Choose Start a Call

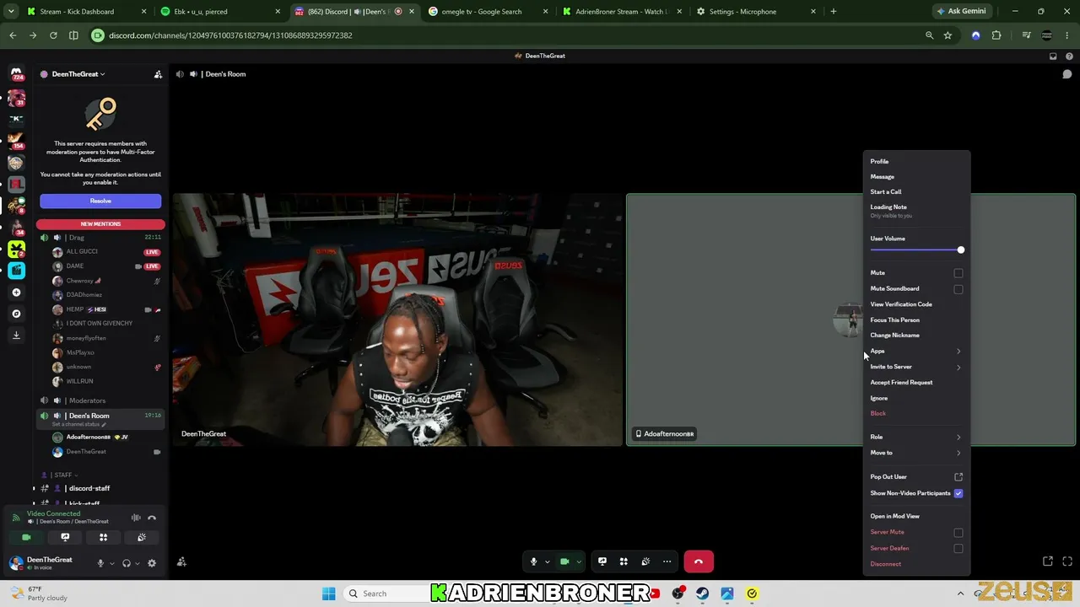coord(916,192)
